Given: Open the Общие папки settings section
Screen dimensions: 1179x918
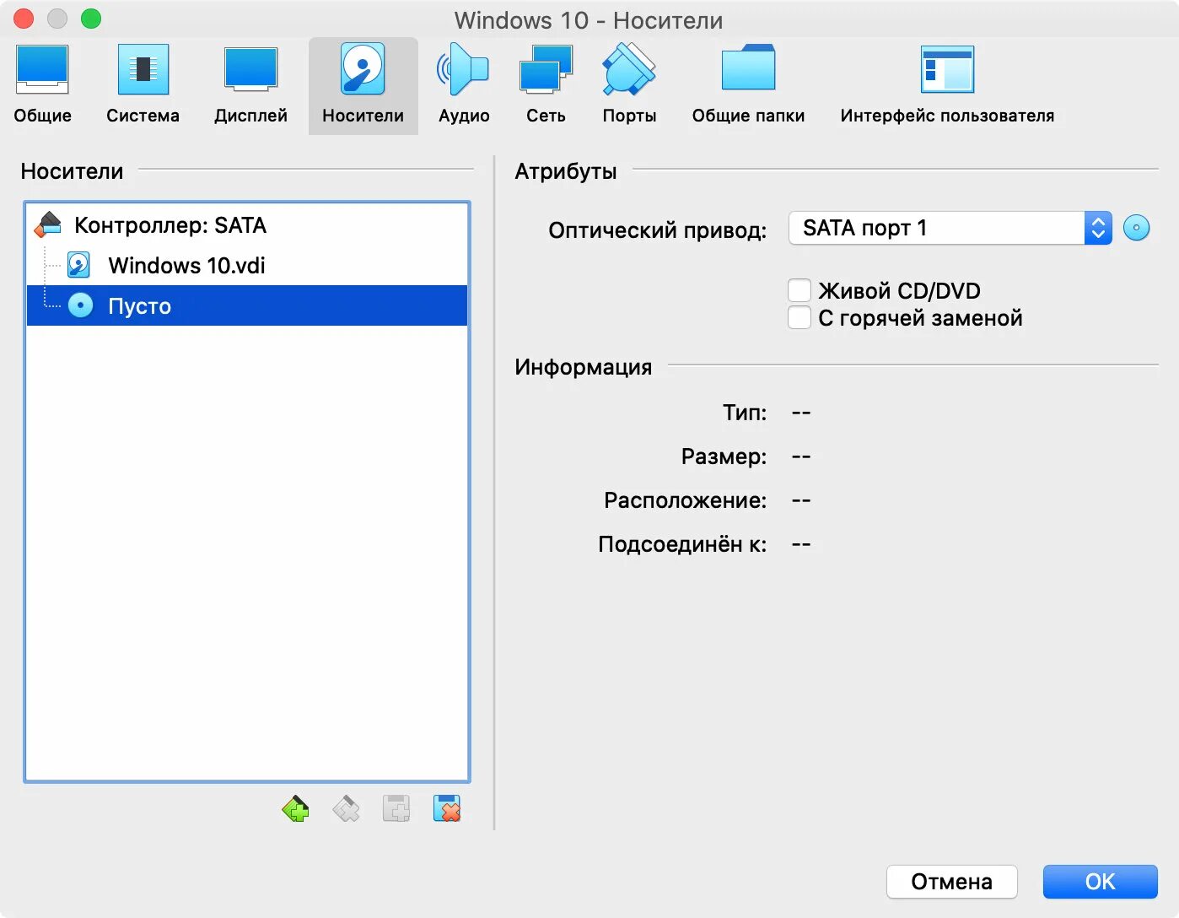Looking at the screenshot, I should [748, 80].
